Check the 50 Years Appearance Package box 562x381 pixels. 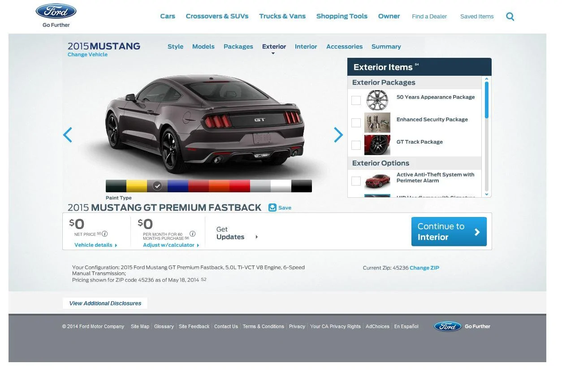[356, 100]
